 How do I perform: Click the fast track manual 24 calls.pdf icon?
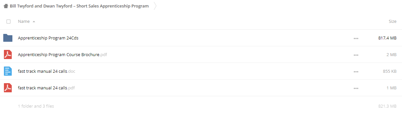click(8, 88)
